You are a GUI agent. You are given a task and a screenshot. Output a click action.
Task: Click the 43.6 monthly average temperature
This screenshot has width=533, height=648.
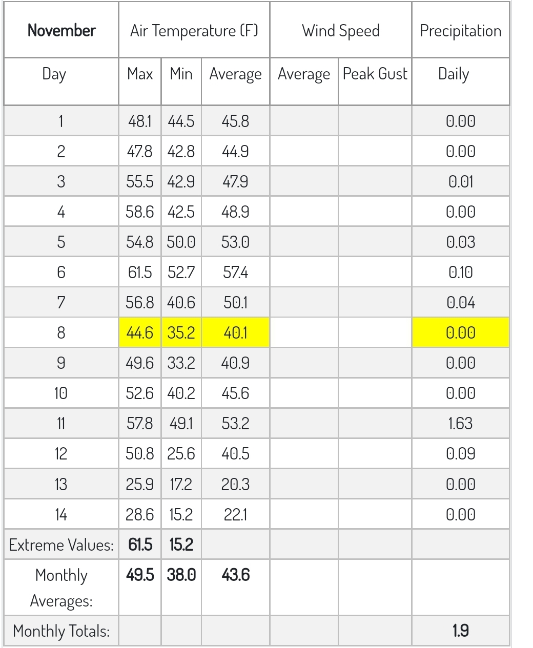pos(235,575)
